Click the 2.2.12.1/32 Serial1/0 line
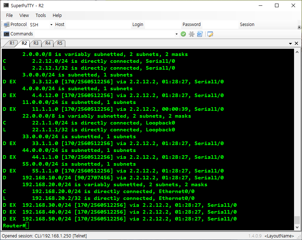The height and width of the screenshot is (240, 302). pos(89,68)
